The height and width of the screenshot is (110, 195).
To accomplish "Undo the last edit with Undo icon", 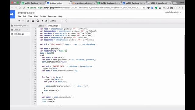I will coord(19,21).
